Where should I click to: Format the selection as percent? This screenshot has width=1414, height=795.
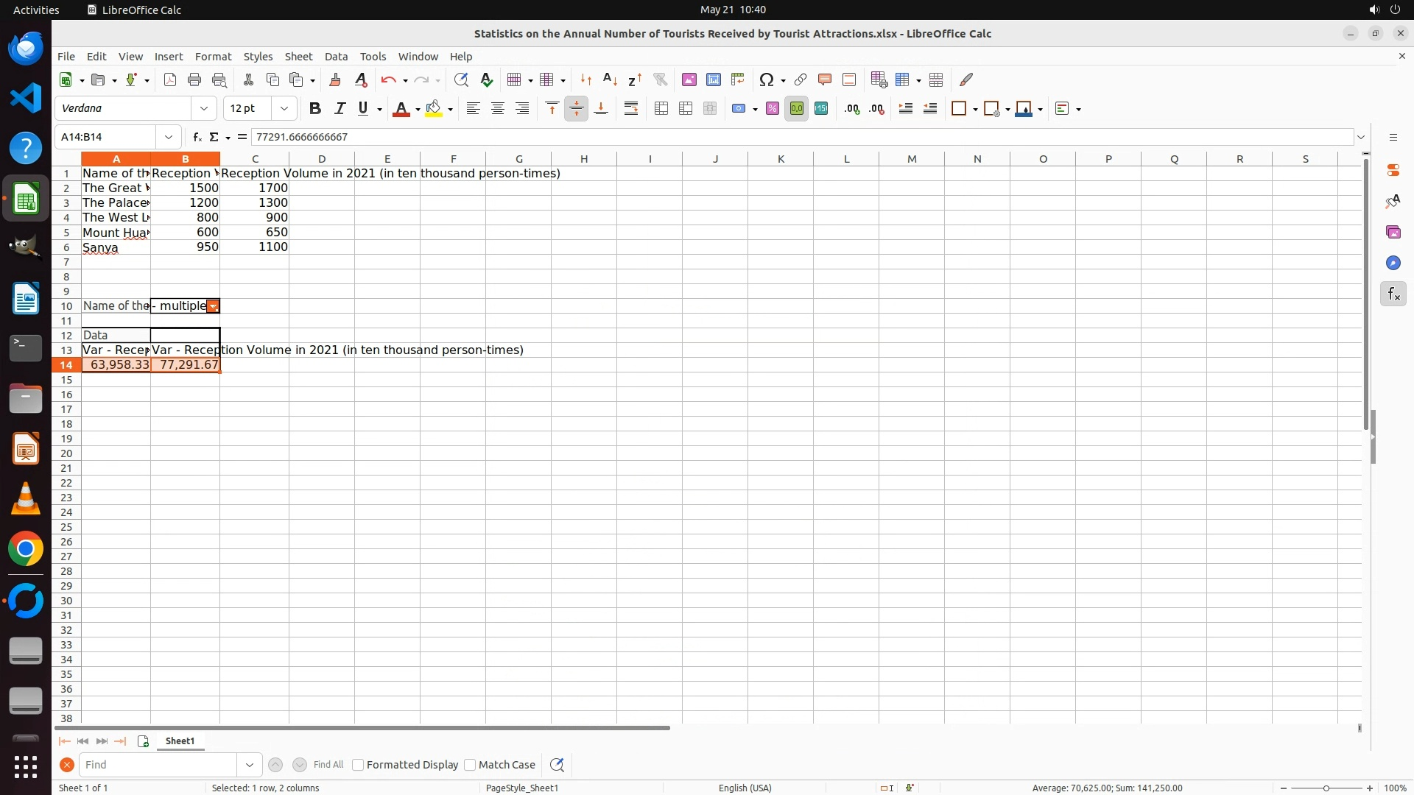772,109
